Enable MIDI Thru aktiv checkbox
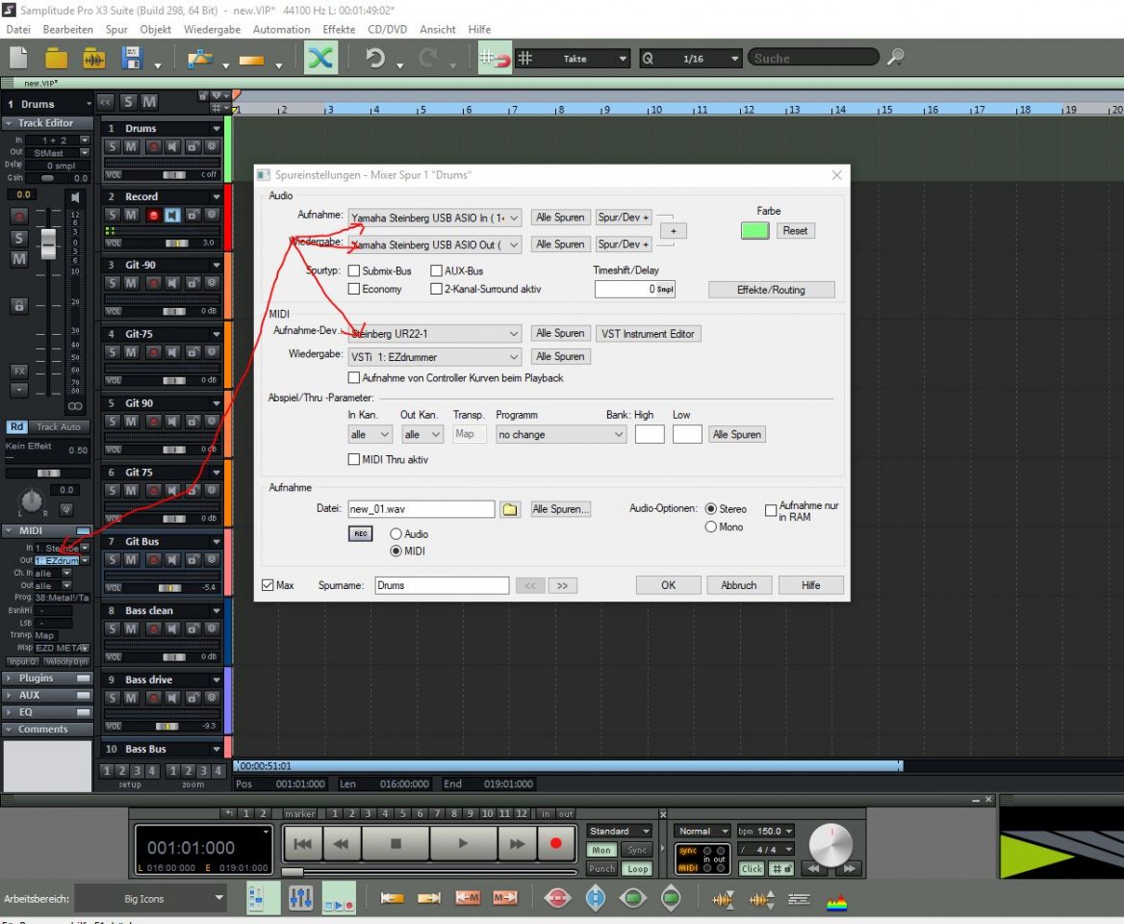Viewport: 1124px width, 924px height. [353, 459]
